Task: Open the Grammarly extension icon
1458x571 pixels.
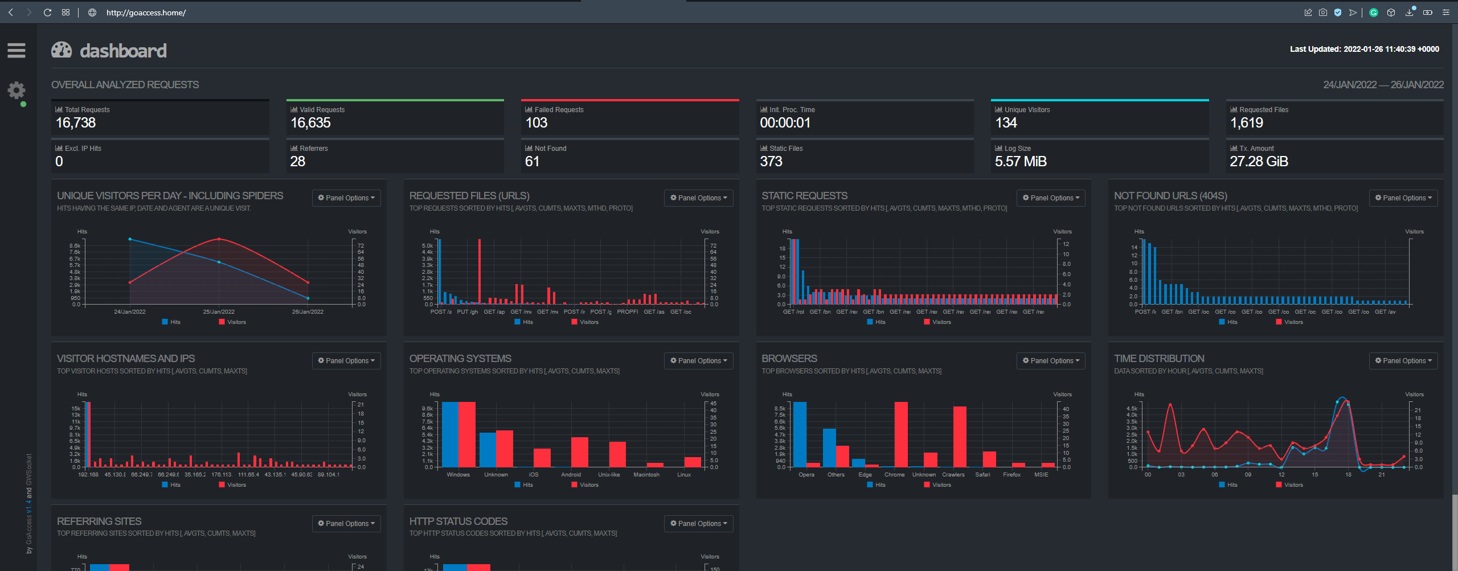Action: pos(1374,13)
